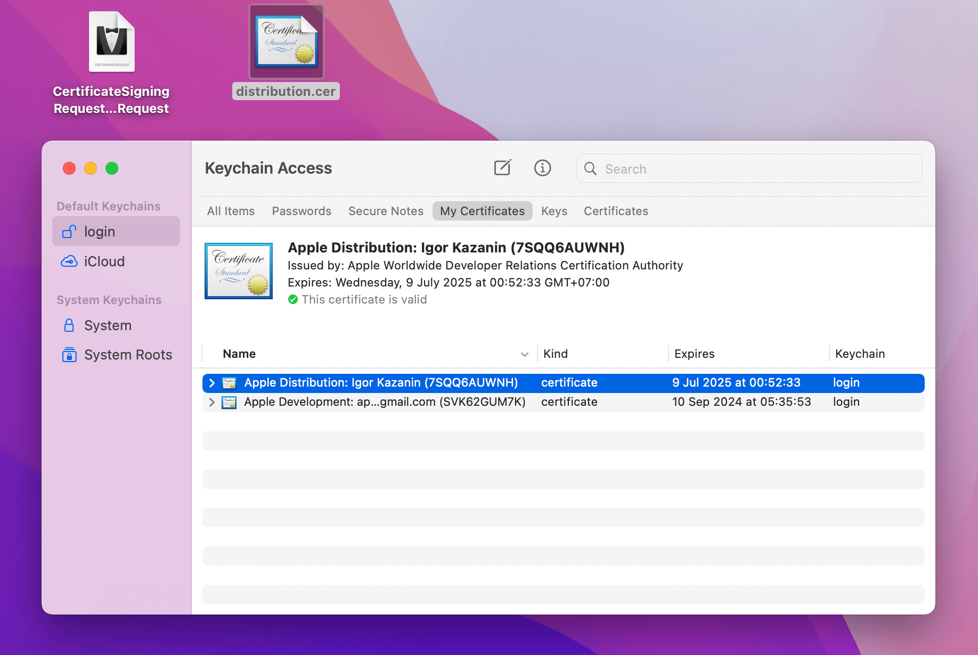Screen dimensions: 978x655
Task: Select the login keychain in sidebar
Action: (116, 231)
